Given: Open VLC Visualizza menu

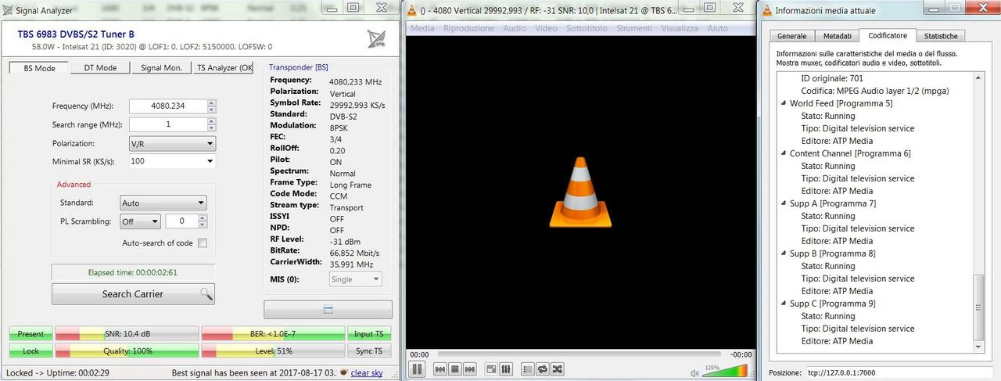Looking at the screenshot, I should [x=680, y=28].
